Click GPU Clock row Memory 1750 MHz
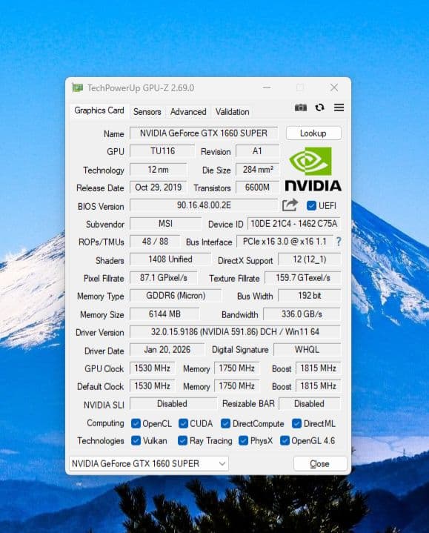429x533 pixels. coord(237,368)
